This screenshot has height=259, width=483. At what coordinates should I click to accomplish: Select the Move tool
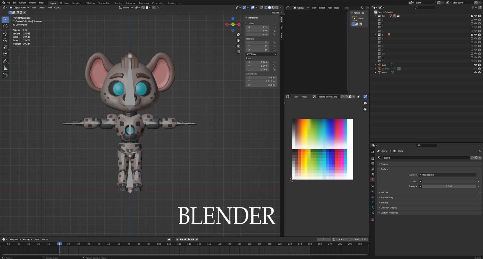(5, 34)
